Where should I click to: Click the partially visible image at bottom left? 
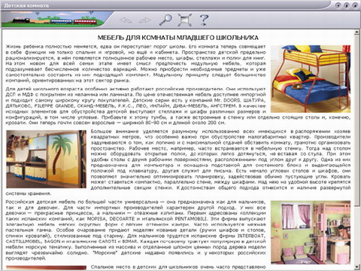46,267
